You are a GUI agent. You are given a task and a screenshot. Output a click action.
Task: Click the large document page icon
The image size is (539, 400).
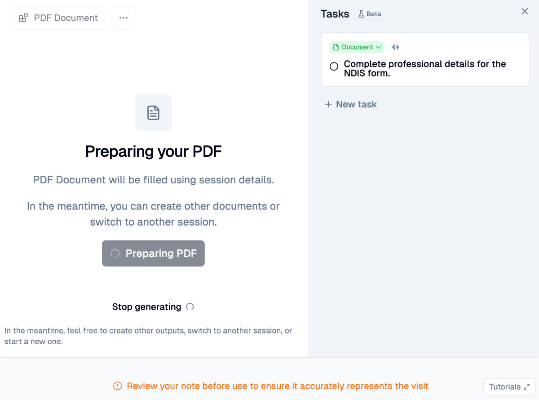click(x=153, y=113)
